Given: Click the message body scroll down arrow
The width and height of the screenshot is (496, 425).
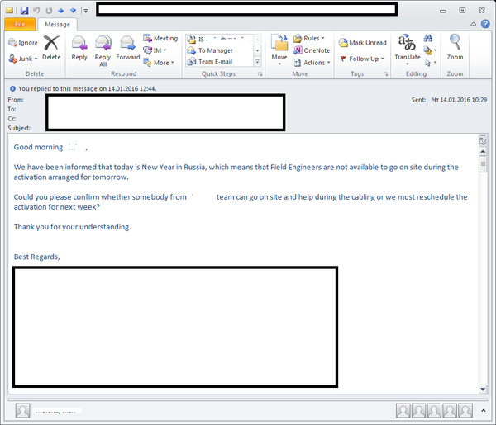Looking at the screenshot, I should tap(483, 389).
